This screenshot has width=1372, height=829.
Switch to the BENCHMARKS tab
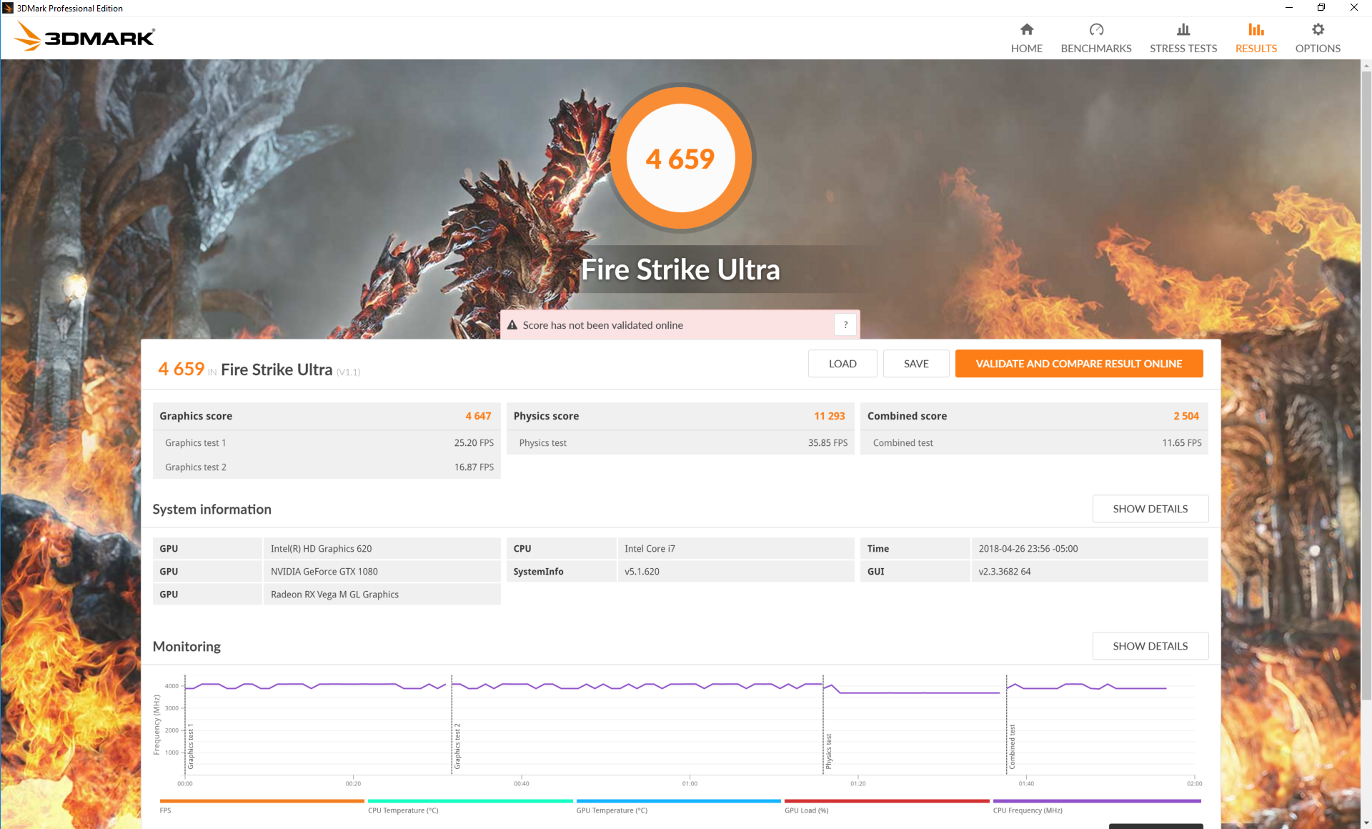point(1095,49)
